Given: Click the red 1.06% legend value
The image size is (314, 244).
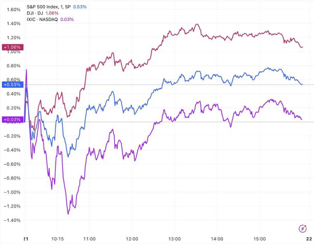Looking at the screenshot, I should (x=52, y=13).
